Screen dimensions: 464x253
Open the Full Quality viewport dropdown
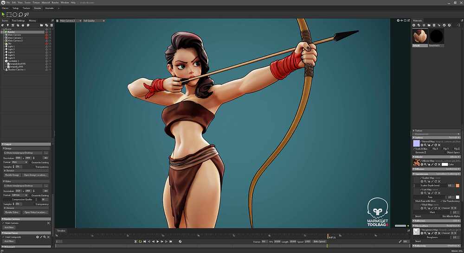tap(94, 21)
